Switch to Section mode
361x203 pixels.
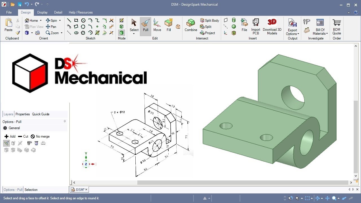click(122, 27)
